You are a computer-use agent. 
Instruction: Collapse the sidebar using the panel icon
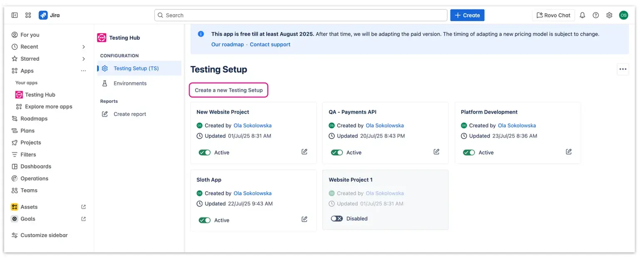click(x=15, y=15)
